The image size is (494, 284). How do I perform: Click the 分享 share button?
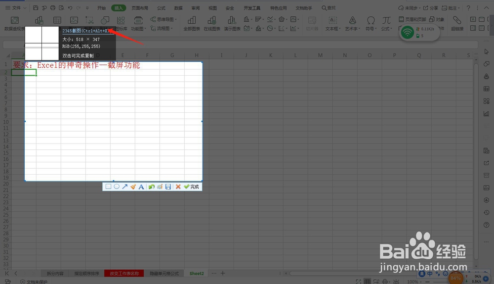pos(431,8)
